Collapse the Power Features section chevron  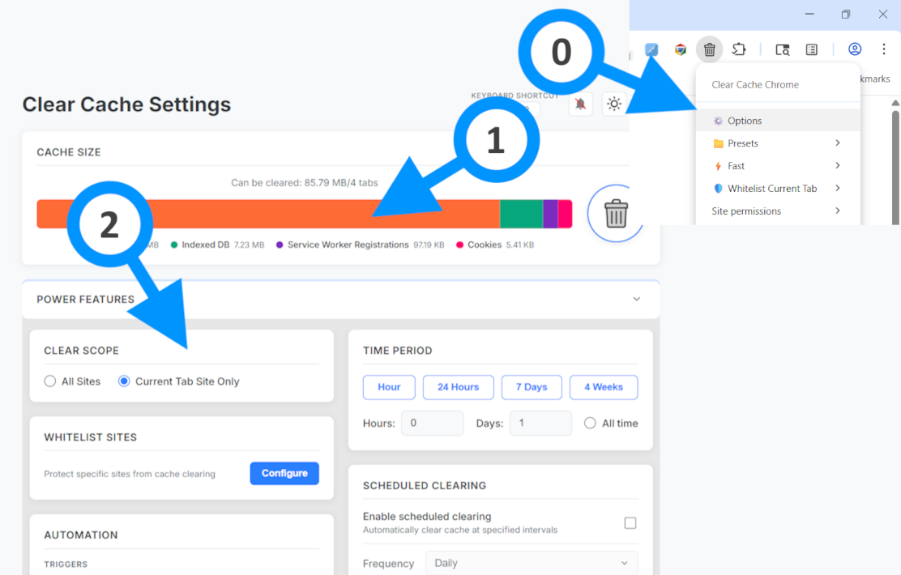[637, 299]
